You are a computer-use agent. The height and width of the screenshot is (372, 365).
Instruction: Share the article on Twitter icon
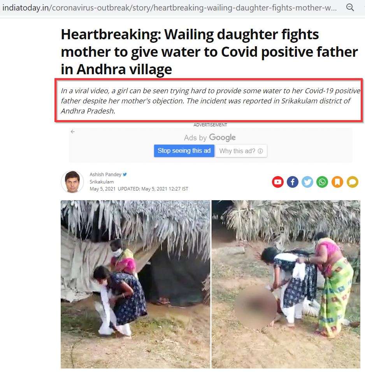pyautogui.click(x=307, y=182)
